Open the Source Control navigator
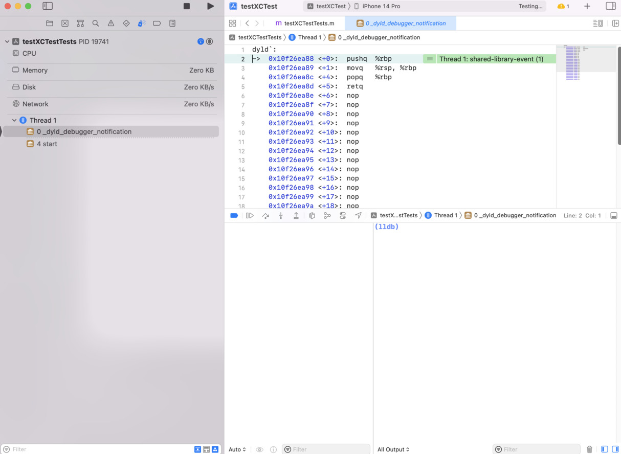This screenshot has height=454, width=621. [65, 24]
